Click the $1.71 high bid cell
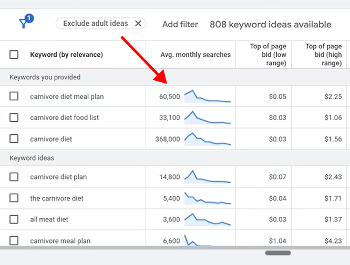The image size is (350, 265). [x=333, y=198]
